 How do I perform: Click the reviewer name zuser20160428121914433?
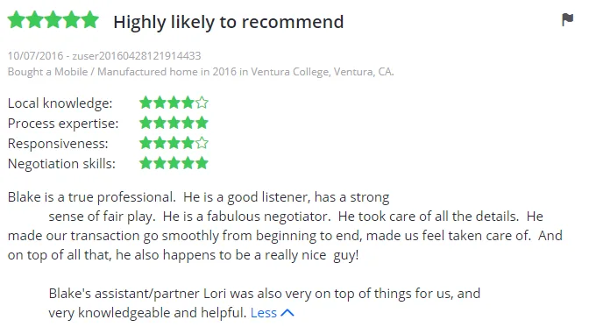(x=137, y=55)
